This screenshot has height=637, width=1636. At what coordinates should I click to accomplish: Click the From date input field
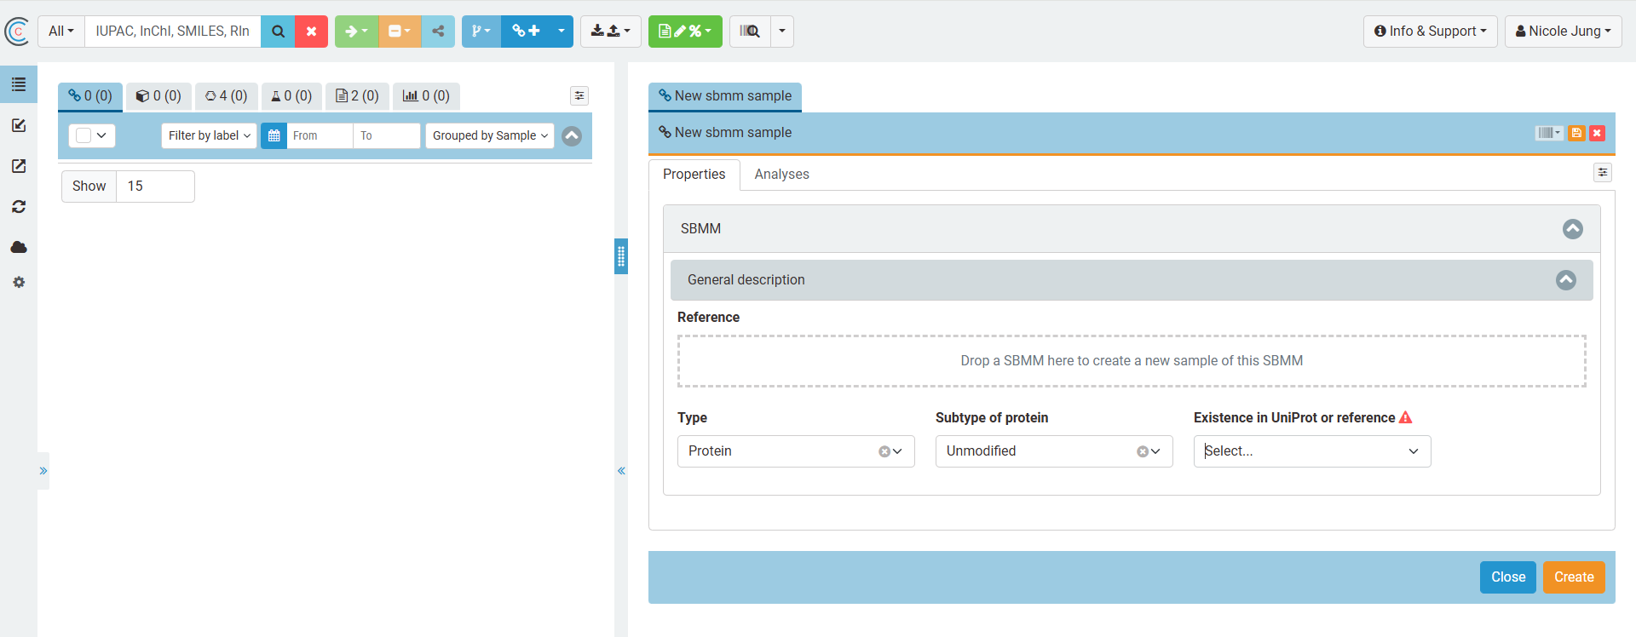pyautogui.click(x=320, y=135)
